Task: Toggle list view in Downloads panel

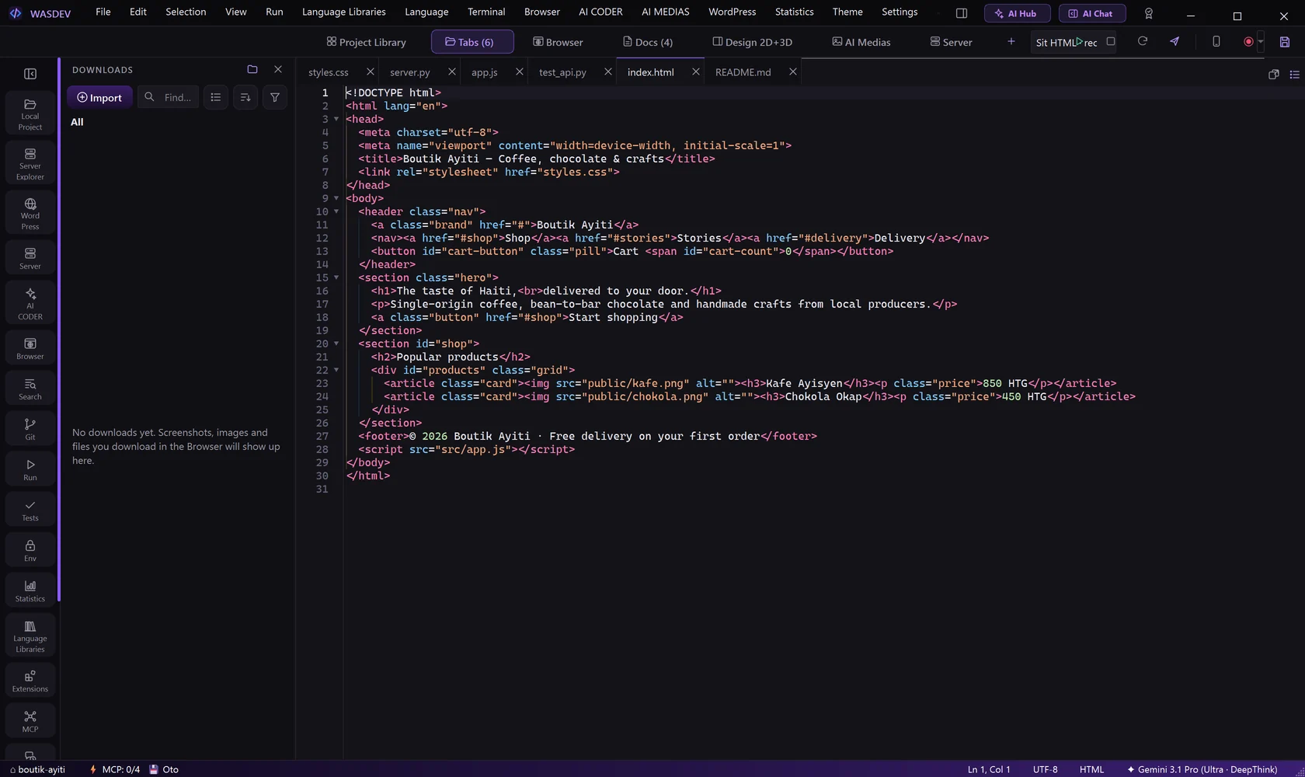Action: click(x=216, y=97)
